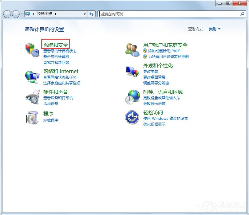Viewport: 249px width, 215px height.
Task: Open 用户帐户和家庭安全 via its icon
Action: [132, 50]
